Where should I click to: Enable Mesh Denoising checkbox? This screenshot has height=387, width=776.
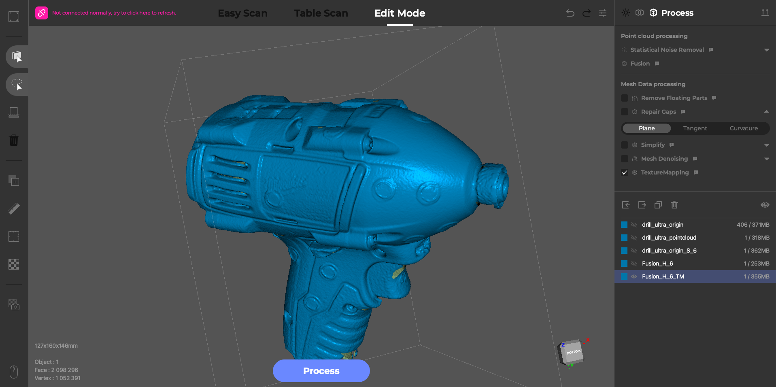[625, 159]
